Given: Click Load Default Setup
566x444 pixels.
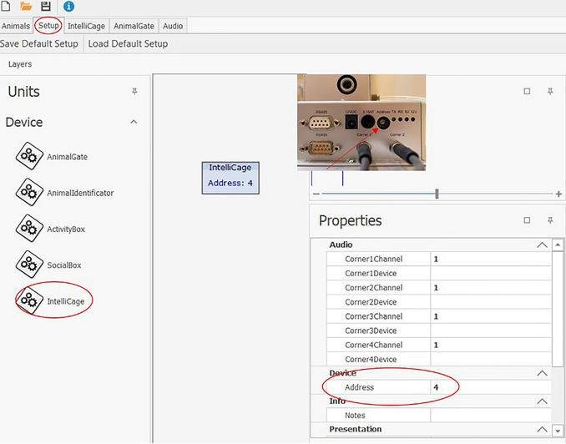Looking at the screenshot, I should click(128, 43).
